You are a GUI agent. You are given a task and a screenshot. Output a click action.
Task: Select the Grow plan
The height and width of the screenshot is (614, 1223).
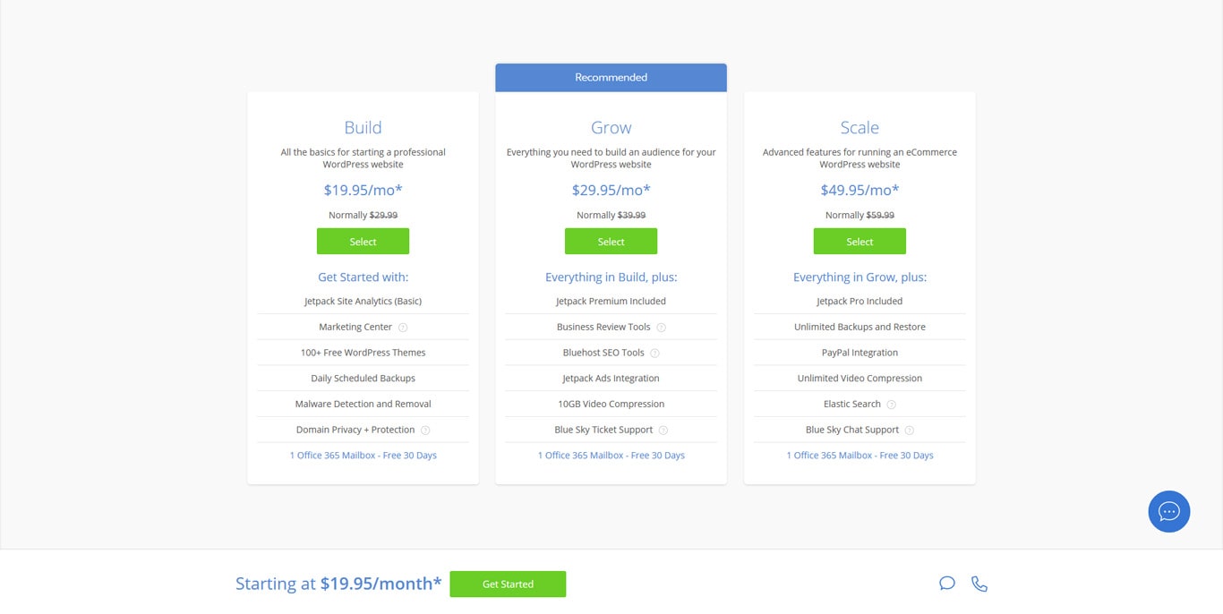tap(611, 242)
